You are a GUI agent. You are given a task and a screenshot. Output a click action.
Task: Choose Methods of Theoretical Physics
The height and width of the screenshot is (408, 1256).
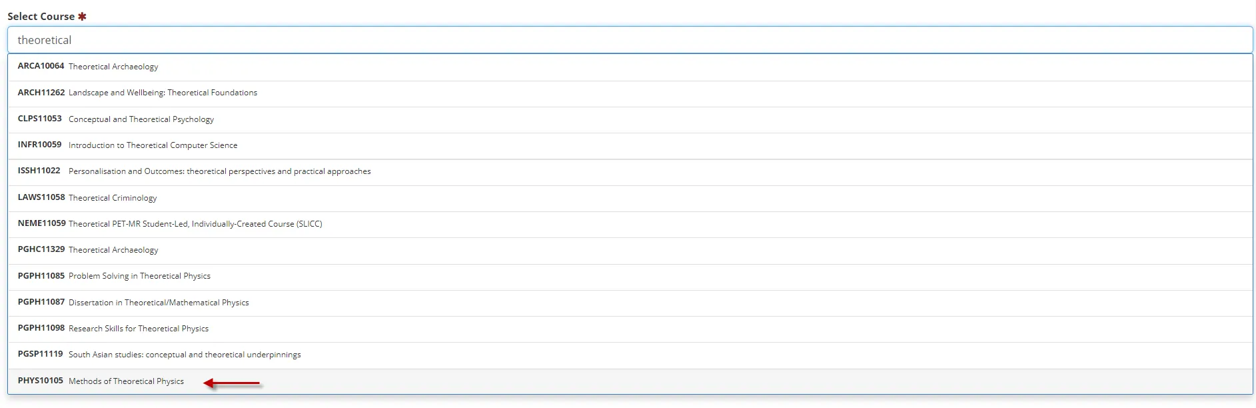click(x=126, y=381)
